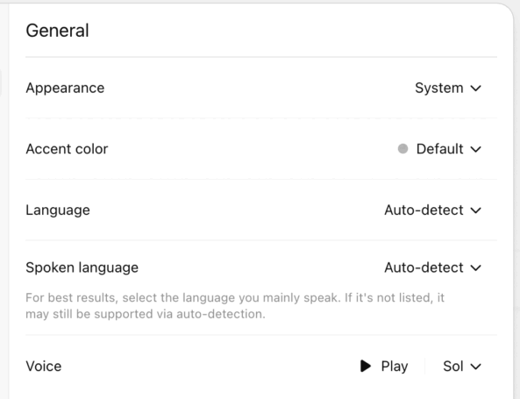Click the Appearance setting label
520x399 pixels.
(x=65, y=89)
